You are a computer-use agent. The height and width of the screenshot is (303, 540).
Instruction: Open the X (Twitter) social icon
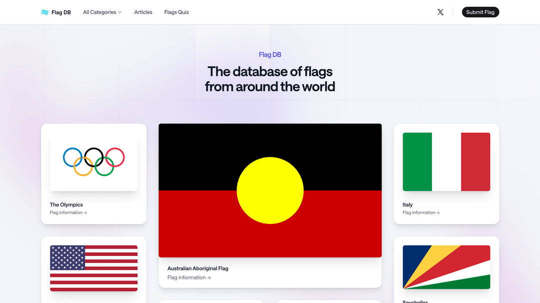click(x=440, y=12)
